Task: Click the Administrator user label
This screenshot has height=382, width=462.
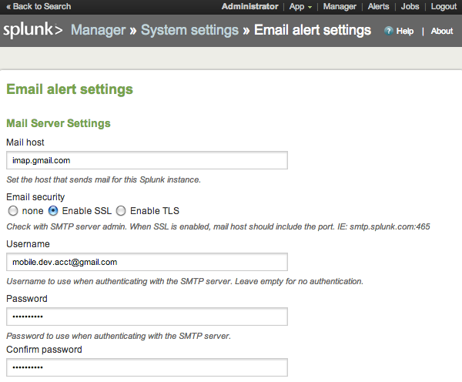Action: point(249,6)
